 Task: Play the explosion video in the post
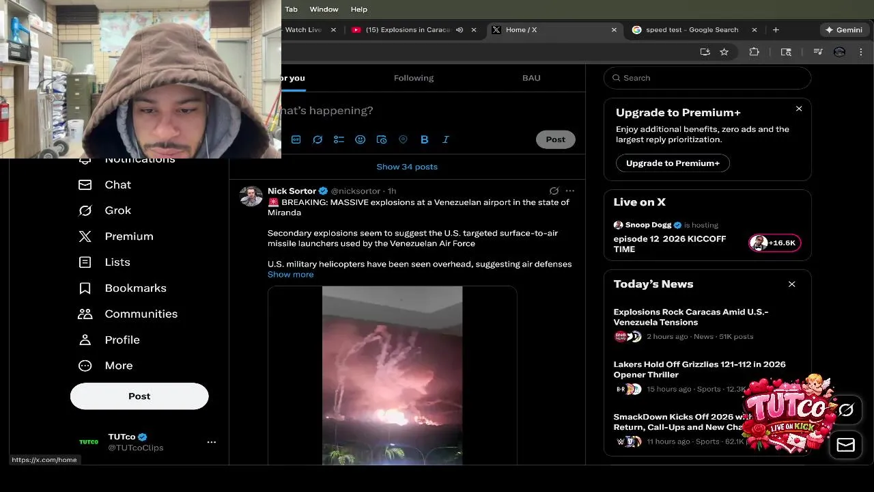[x=392, y=376]
